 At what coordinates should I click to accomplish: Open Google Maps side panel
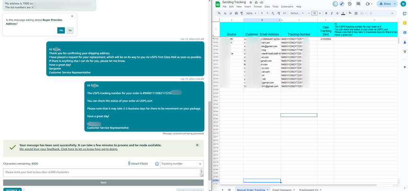tap(405, 52)
